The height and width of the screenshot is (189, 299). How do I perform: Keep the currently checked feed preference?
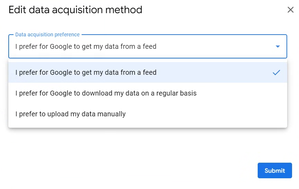click(86, 72)
